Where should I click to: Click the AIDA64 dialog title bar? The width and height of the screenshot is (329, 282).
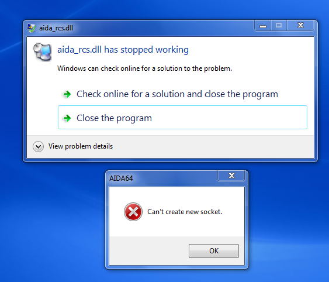pos(161,178)
